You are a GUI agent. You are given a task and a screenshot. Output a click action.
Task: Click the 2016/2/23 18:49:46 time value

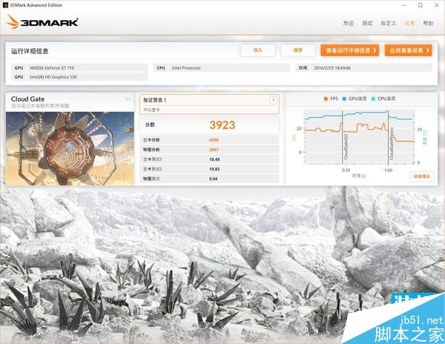click(x=332, y=68)
